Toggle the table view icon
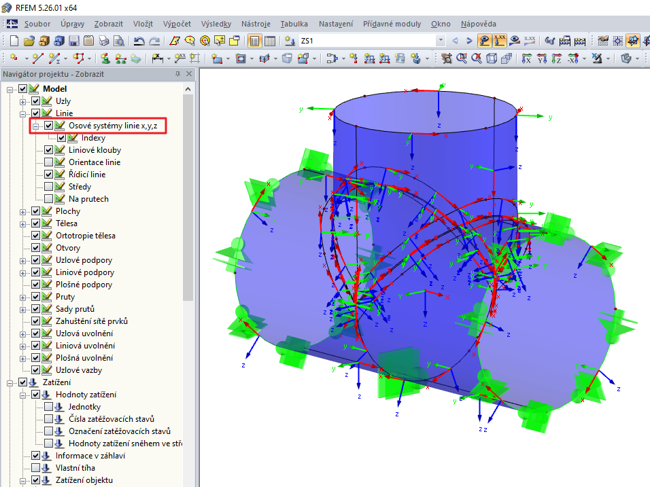 pyautogui.click(x=269, y=41)
